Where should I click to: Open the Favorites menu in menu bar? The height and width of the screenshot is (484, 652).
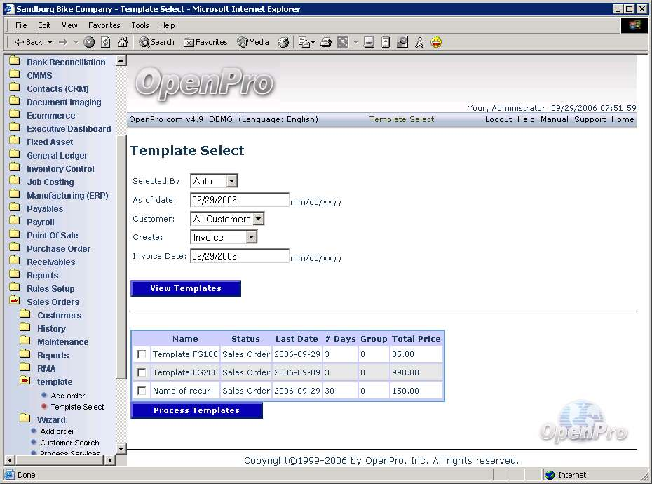pos(104,25)
